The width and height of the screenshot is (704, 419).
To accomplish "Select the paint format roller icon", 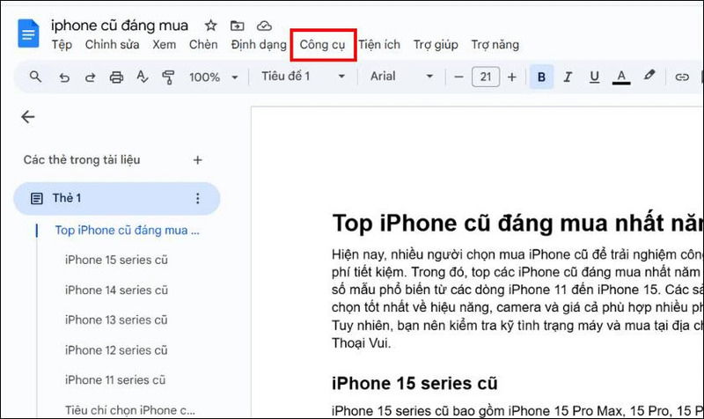I will pyautogui.click(x=169, y=77).
